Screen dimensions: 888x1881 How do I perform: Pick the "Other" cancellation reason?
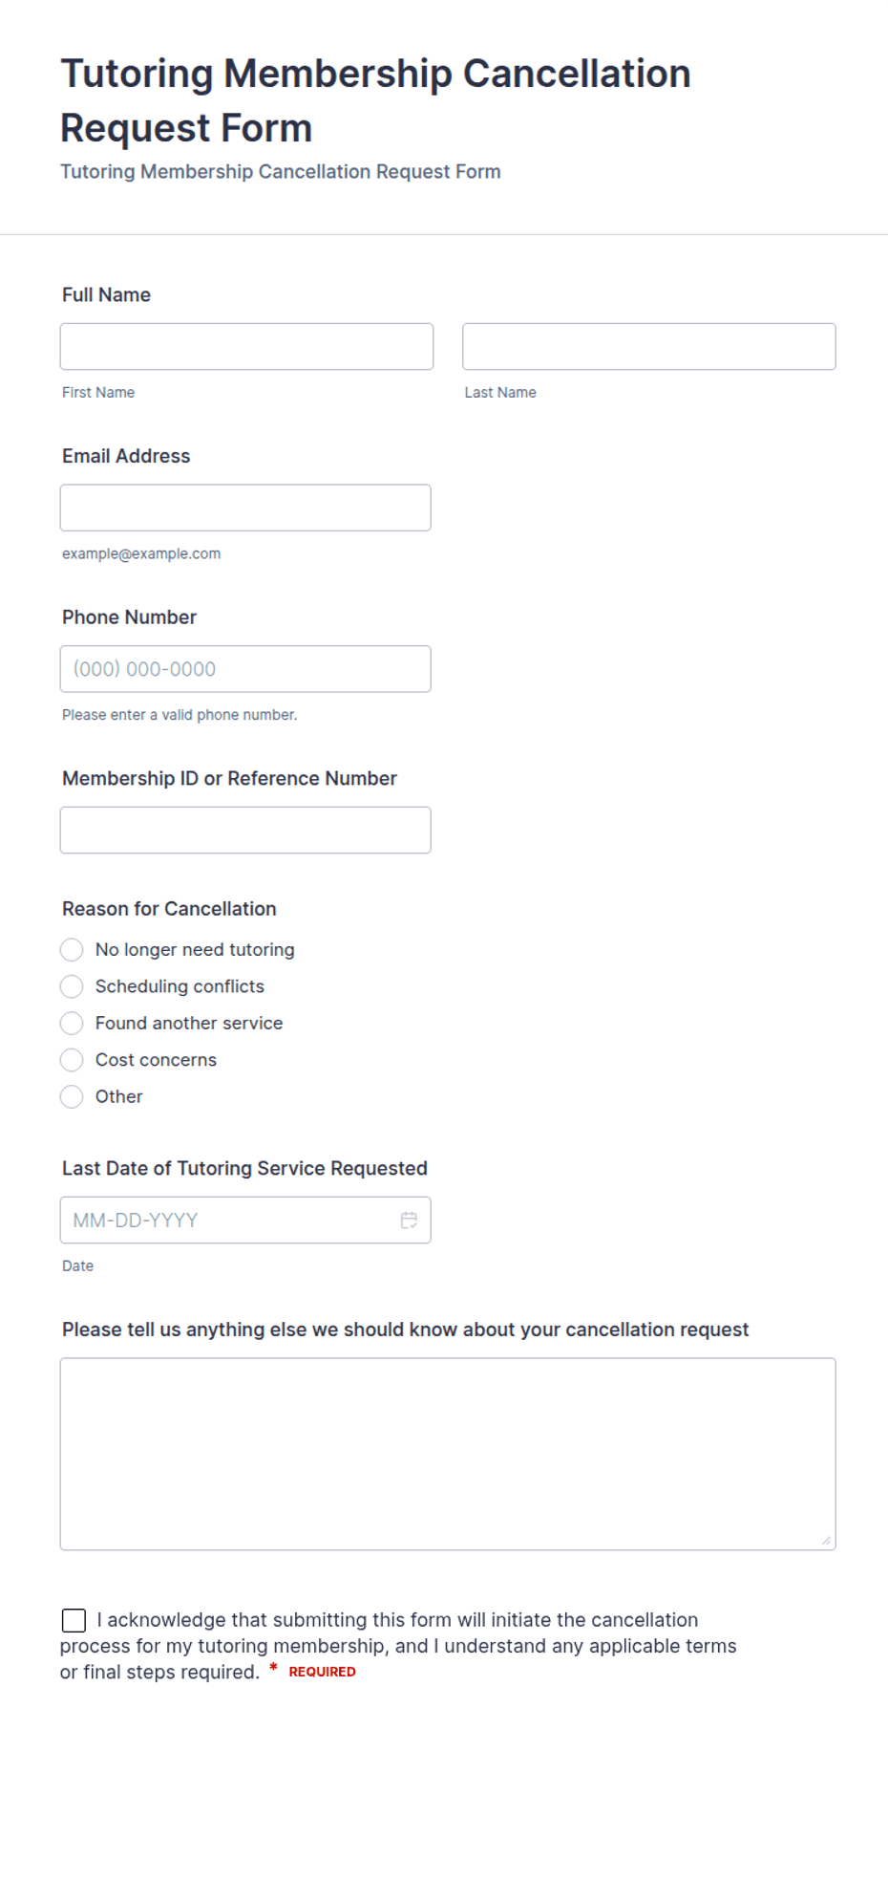[72, 1097]
